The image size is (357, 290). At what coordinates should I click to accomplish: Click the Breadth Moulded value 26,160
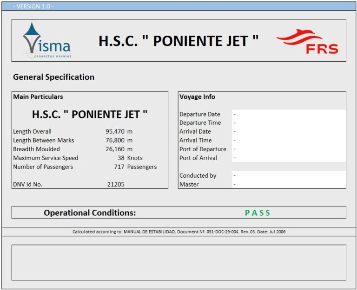click(x=115, y=149)
